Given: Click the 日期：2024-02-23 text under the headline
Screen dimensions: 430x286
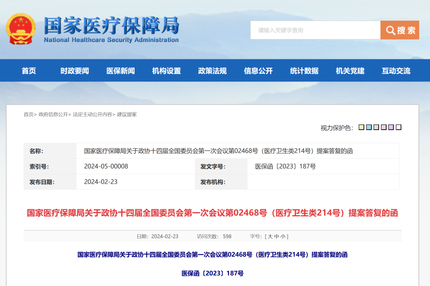Looking at the screenshot, I should click(x=157, y=236).
